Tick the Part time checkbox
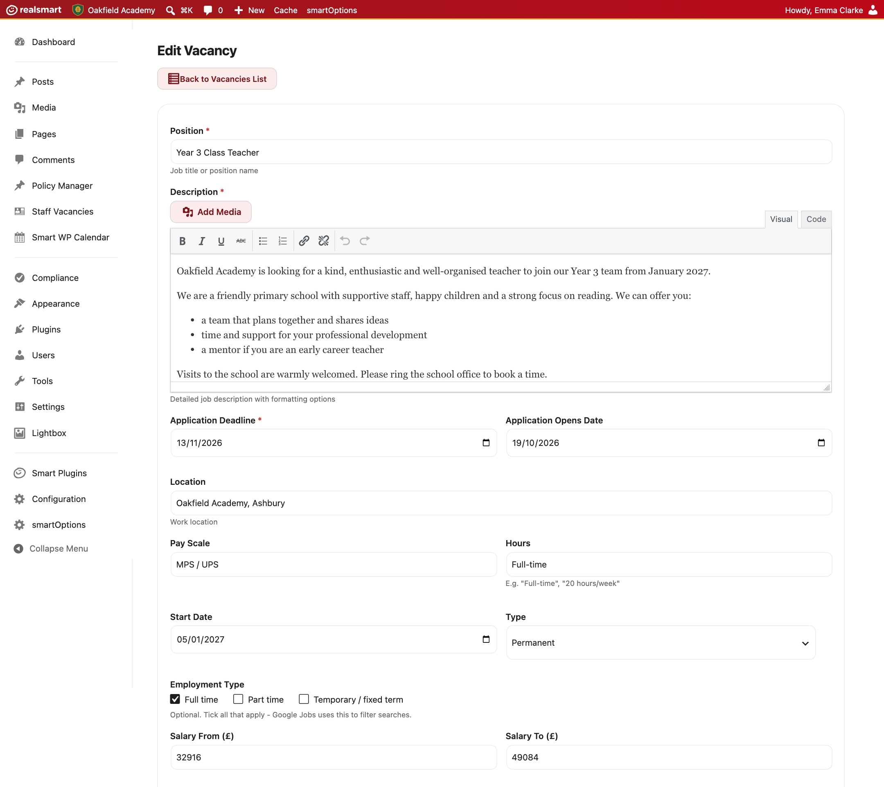This screenshot has height=787, width=884. 238,699
